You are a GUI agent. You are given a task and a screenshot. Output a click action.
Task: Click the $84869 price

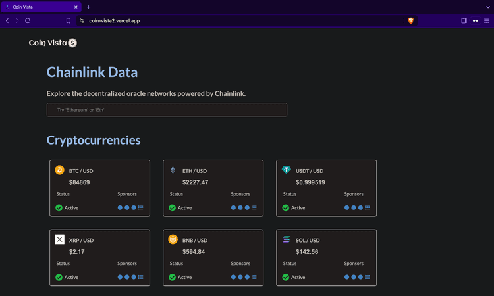[x=80, y=182]
